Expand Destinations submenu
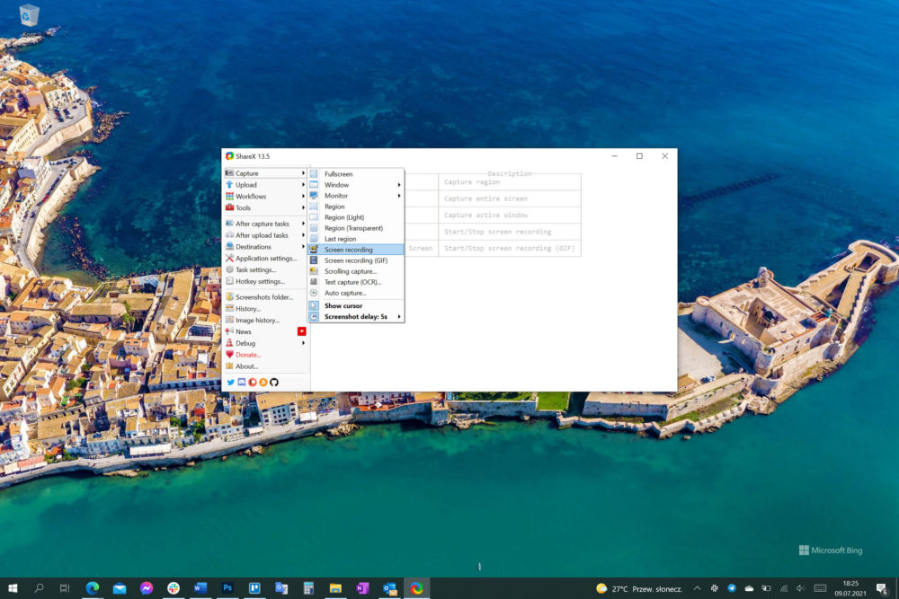This screenshot has width=899, height=599. tap(265, 247)
